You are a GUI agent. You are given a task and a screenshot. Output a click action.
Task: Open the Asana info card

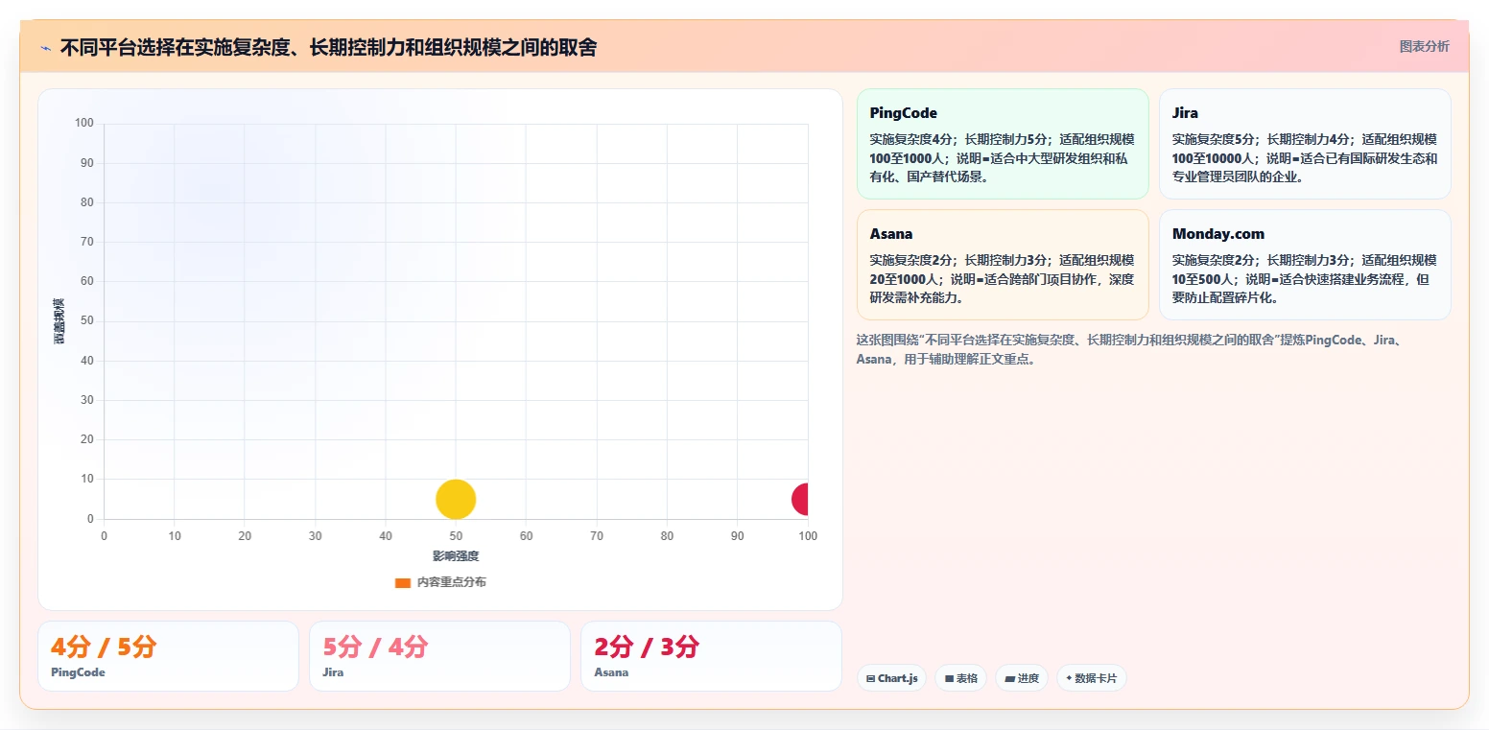point(1002,265)
